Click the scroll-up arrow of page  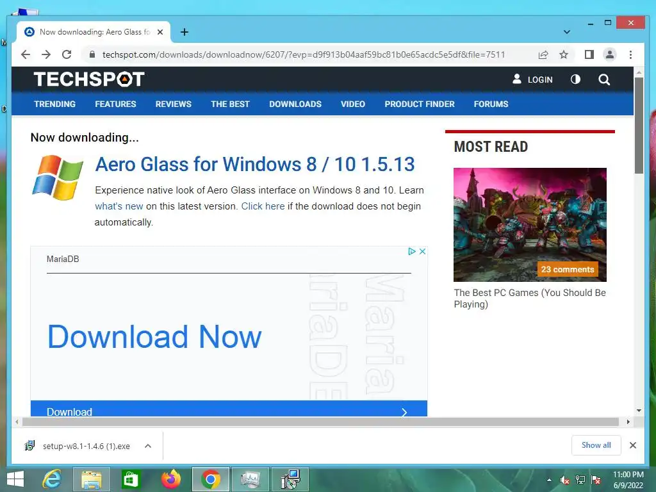click(639, 72)
